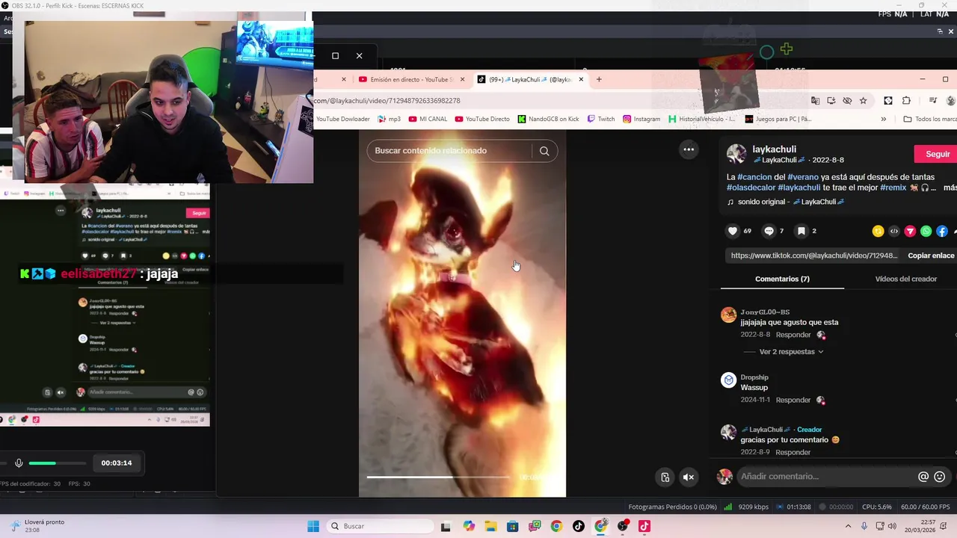Open the three-dot video options menu
The image size is (957, 538).
coord(689,149)
